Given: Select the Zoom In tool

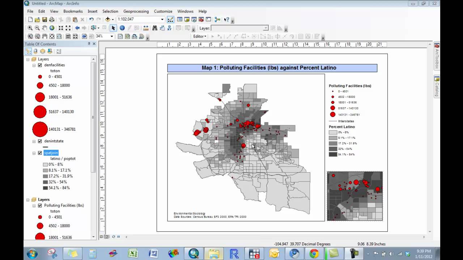Looking at the screenshot, I should [30, 28].
